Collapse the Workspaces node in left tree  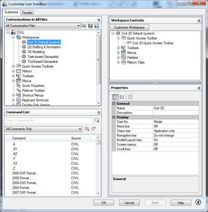click(13, 37)
